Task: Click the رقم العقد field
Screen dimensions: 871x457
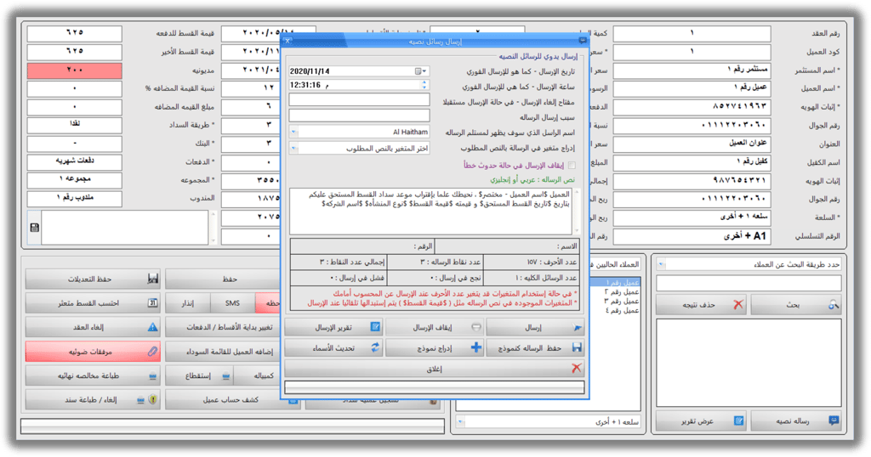Action: pos(692,34)
